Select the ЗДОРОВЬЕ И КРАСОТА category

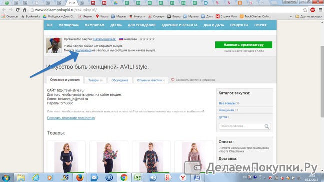179,25
